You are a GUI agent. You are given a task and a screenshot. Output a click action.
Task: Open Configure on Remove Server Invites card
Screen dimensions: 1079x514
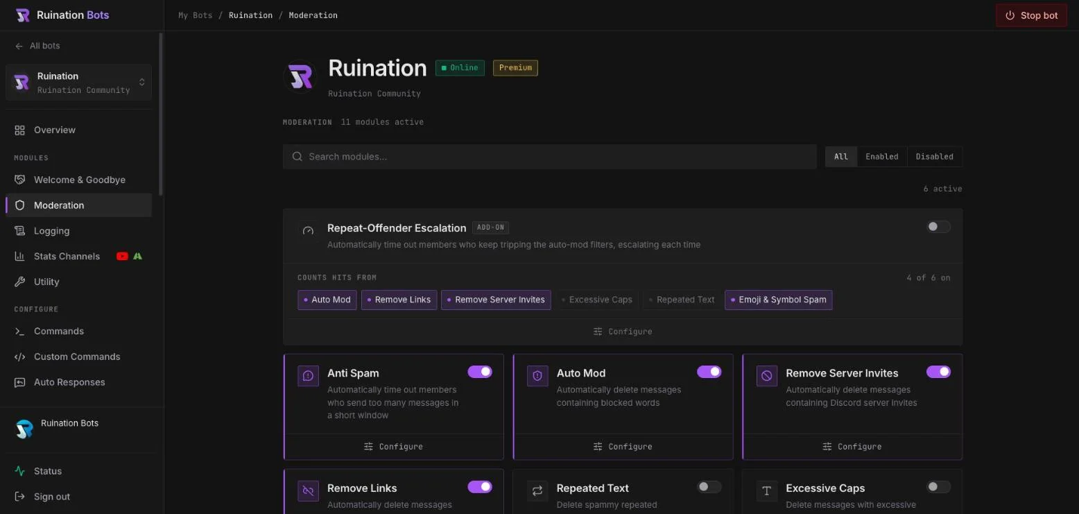click(x=852, y=447)
